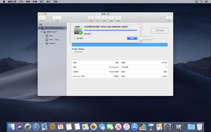Select the 容器"disk1" sidebar row
Image resolution: width=211 pixels, height=132 pixels.
tap(52, 32)
